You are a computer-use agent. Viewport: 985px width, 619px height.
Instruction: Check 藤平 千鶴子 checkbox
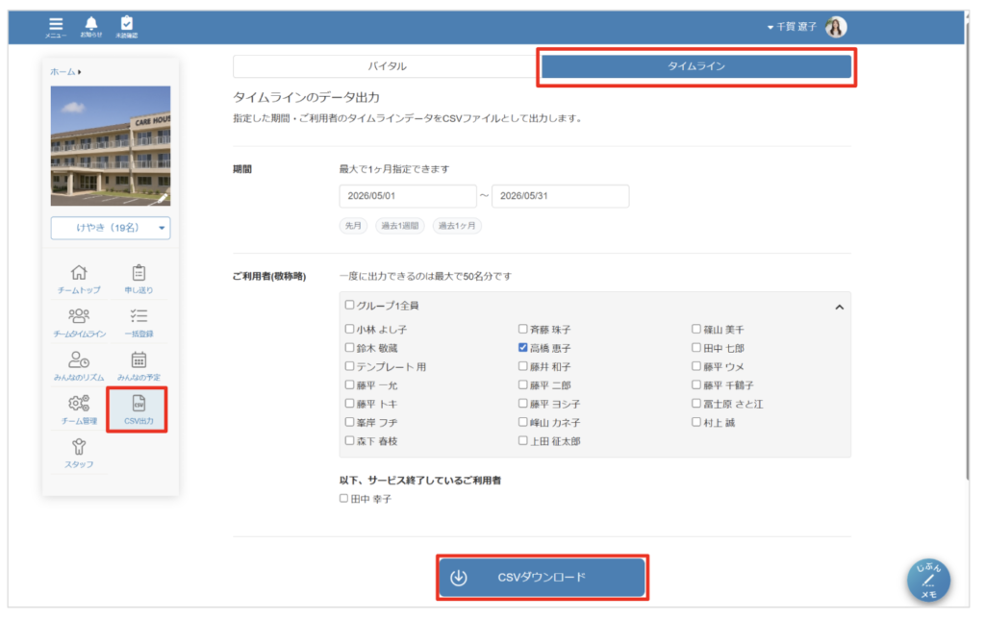point(696,384)
